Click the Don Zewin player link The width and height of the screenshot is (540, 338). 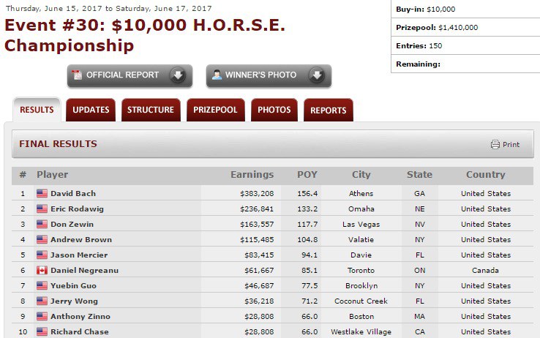pos(72,225)
